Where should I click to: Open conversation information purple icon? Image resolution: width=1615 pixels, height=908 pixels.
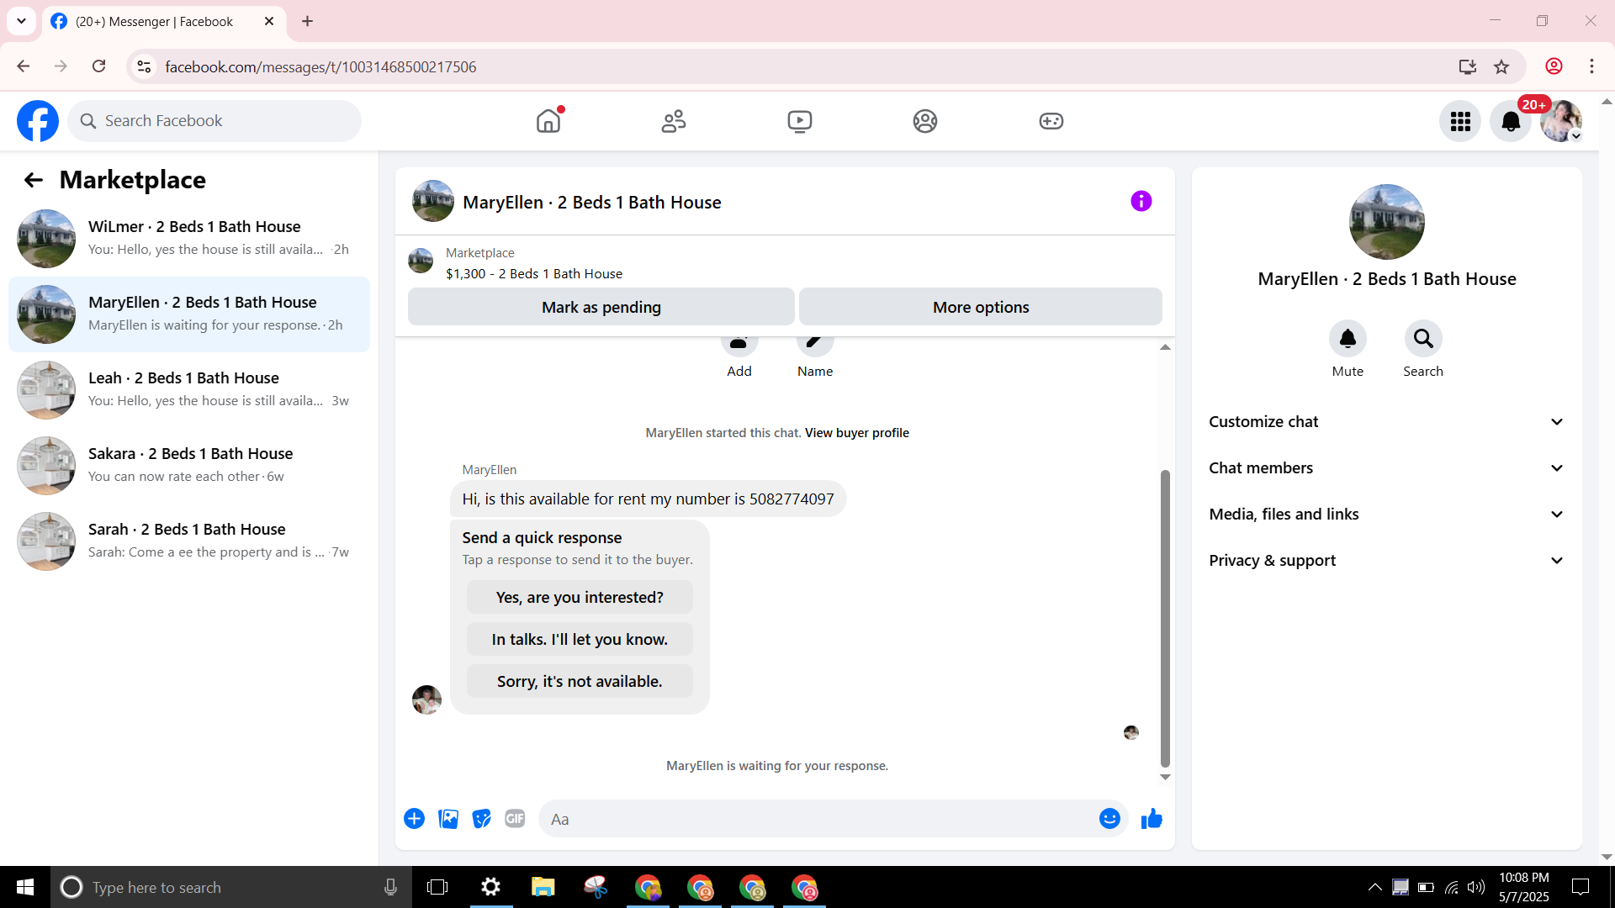1141,201
